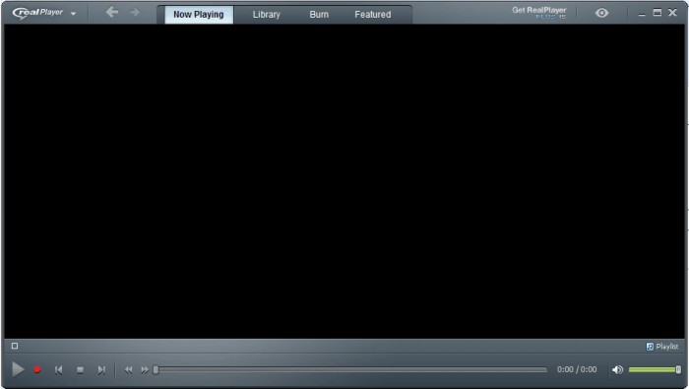This screenshot has width=689, height=389.
Task: Close the RealPlayer window
Action: (x=672, y=12)
